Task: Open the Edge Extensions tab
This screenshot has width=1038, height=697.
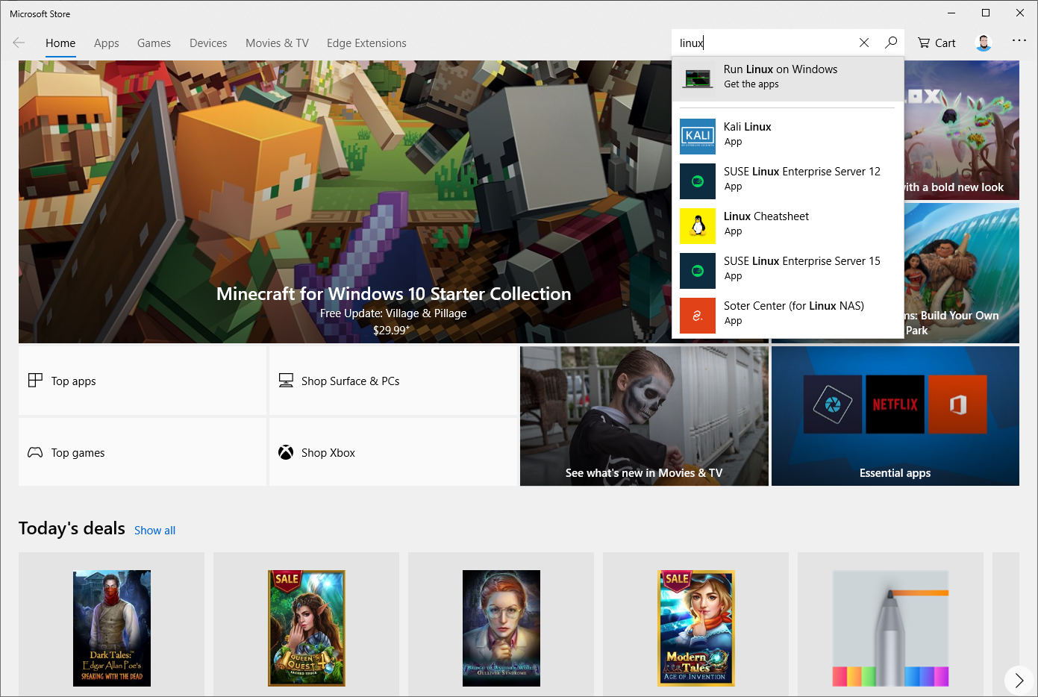Action: tap(366, 43)
